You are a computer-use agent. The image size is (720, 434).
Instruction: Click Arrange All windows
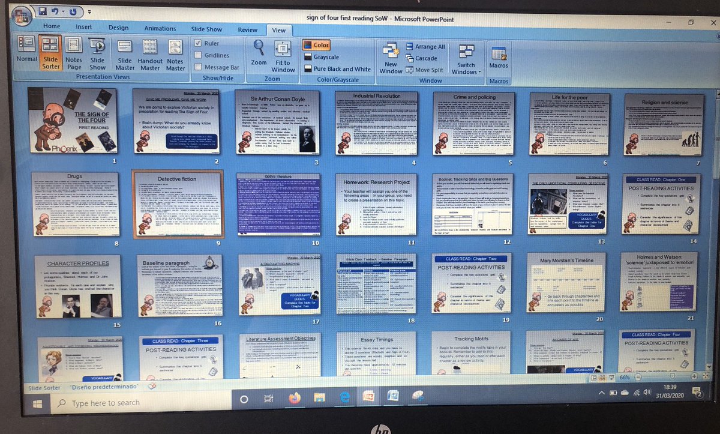click(425, 46)
